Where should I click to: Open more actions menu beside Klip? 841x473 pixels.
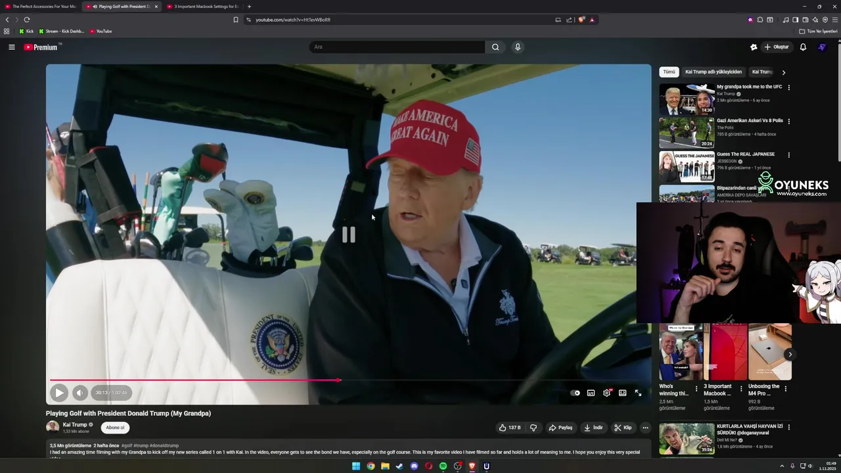[x=645, y=428]
